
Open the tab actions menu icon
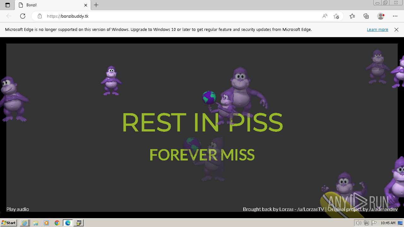pyautogui.click(x=8, y=5)
